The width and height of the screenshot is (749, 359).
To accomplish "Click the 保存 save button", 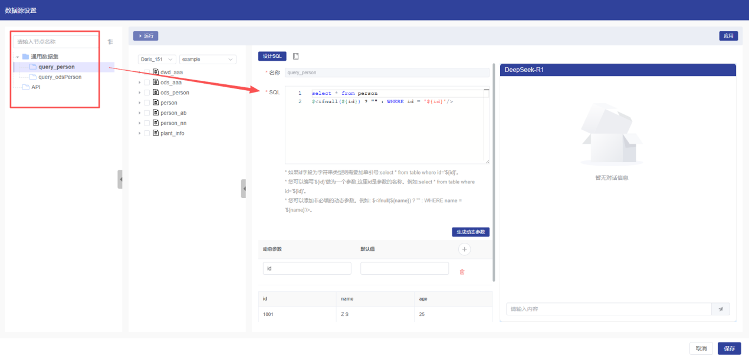I will tap(729, 348).
